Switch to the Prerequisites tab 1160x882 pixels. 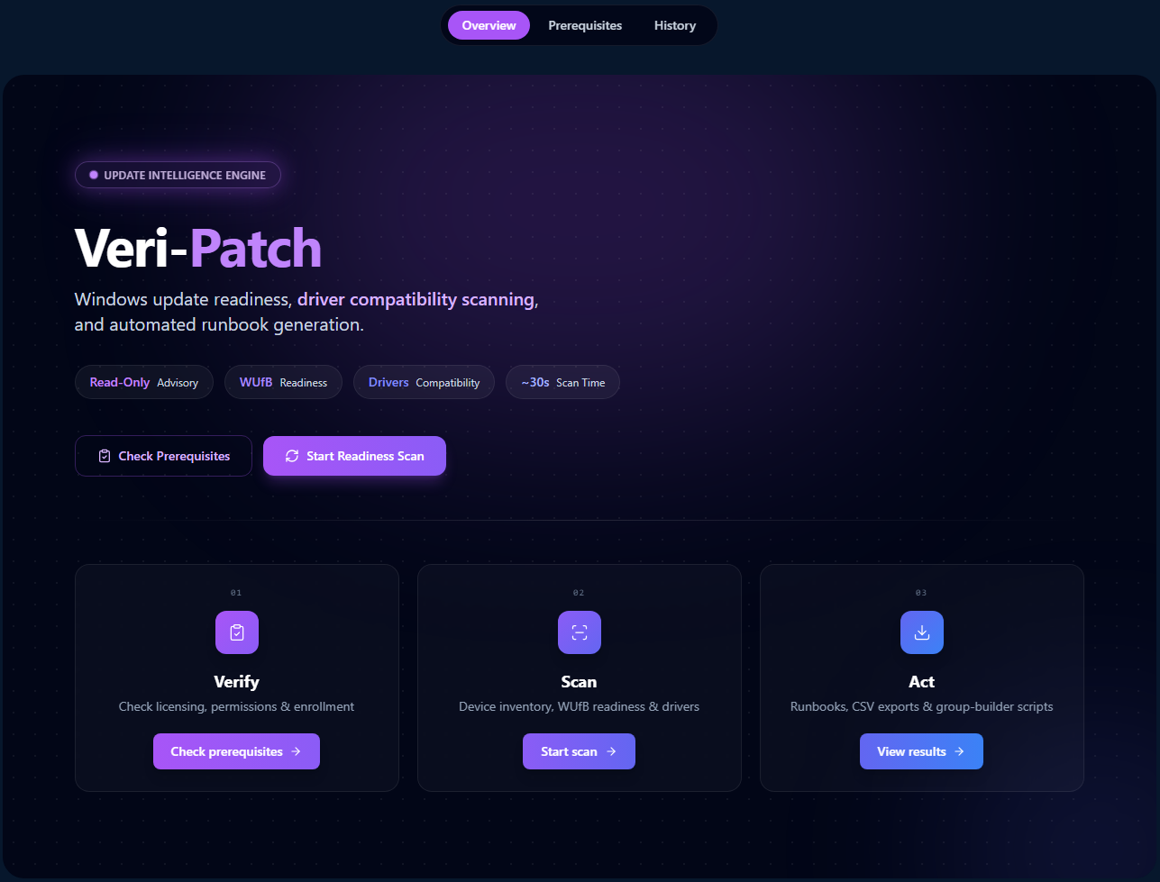(585, 25)
